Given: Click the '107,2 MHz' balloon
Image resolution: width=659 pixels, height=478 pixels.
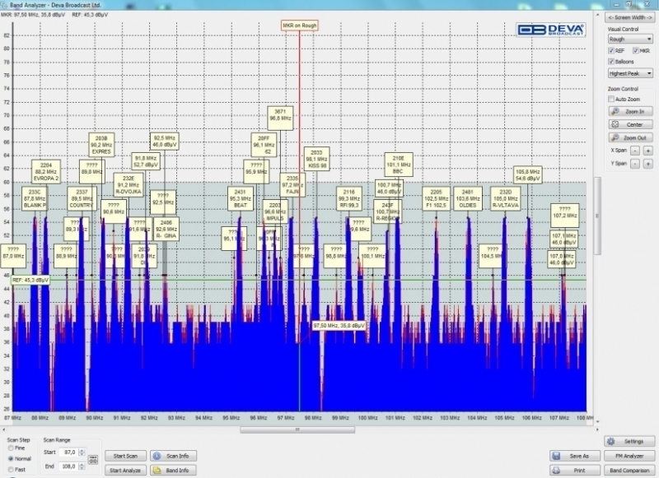Looking at the screenshot, I should click(x=564, y=216).
